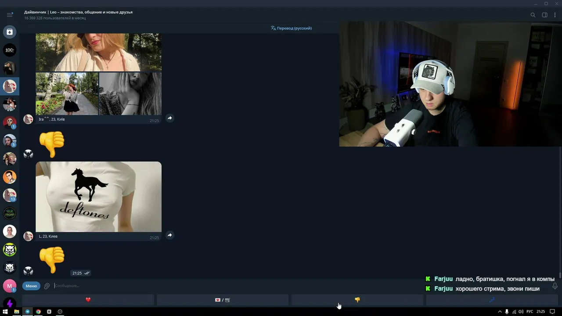Open the chat with 13 unread messages
Viewport: 562px width, 316px height.
coord(10,195)
